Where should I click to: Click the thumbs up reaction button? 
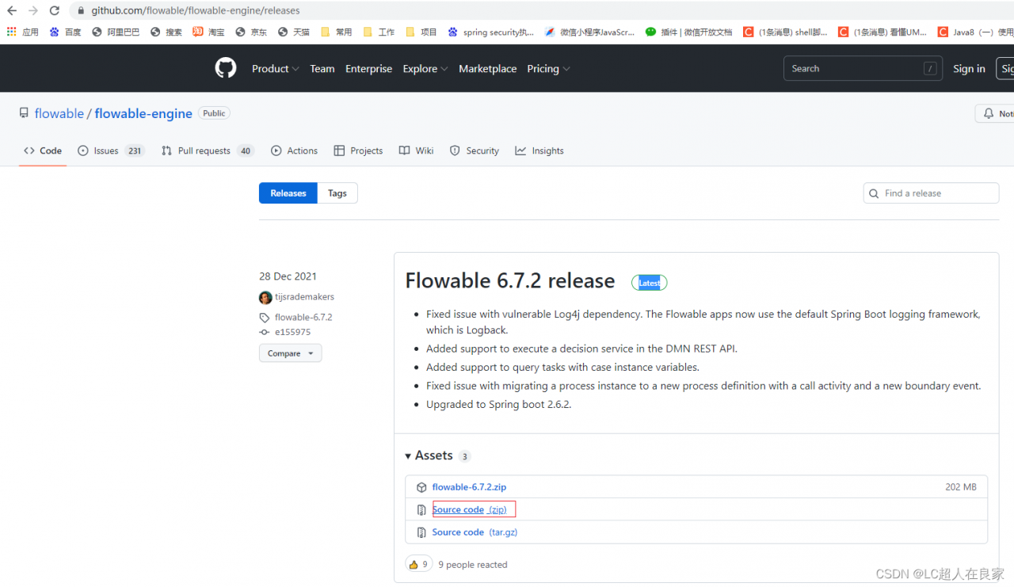click(417, 564)
